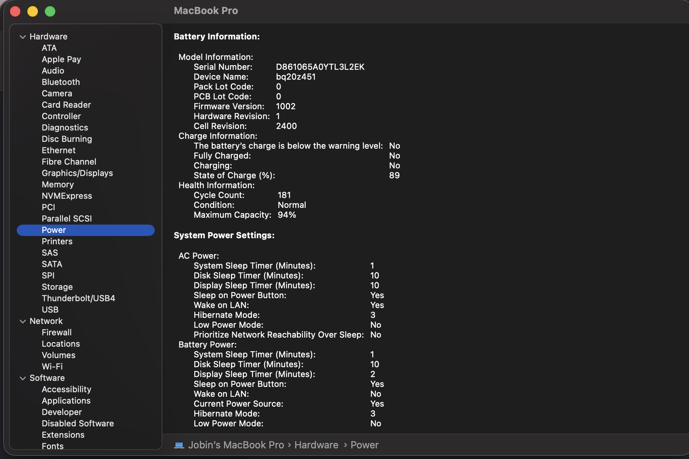Image resolution: width=689 pixels, height=459 pixels.
Task: Click cycle count value 181
Action: (284, 195)
